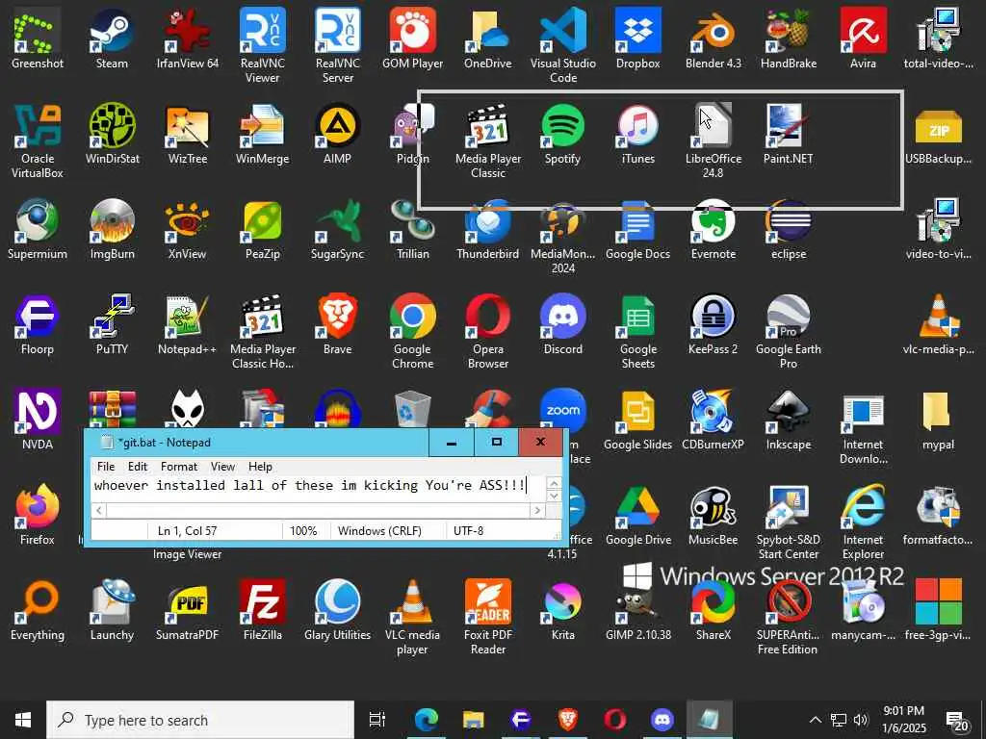986x739 pixels.
Task: Open the Internet Explorer icon
Action: pos(863,522)
